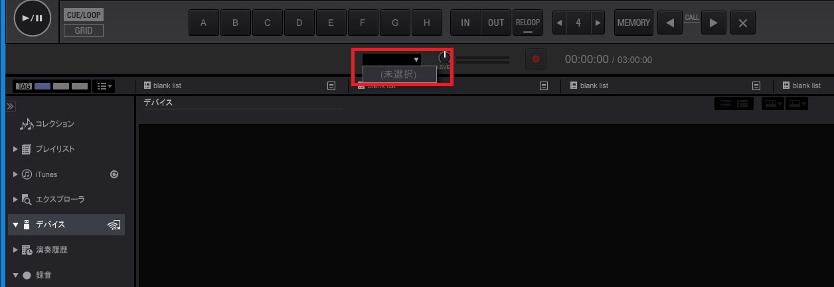Refresh the iTunes library icon
This screenshot has width=834, height=287.
point(114,174)
